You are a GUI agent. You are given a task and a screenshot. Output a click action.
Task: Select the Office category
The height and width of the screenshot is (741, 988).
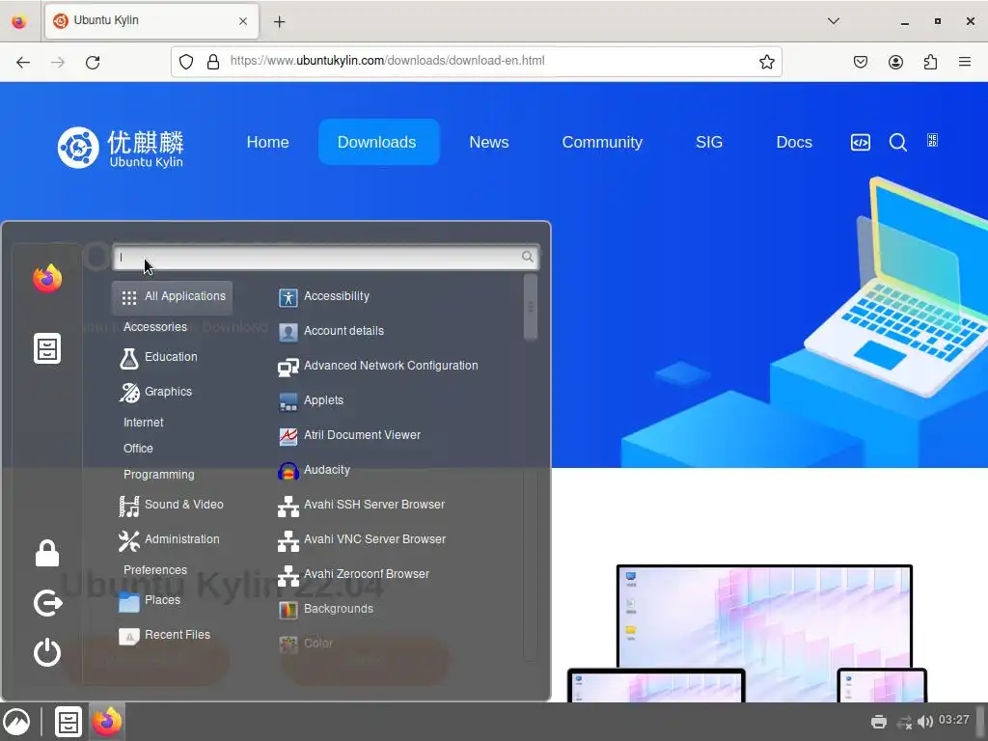tap(138, 449)
